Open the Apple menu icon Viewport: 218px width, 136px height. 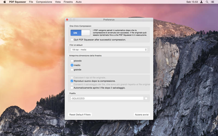pos(5,2)
